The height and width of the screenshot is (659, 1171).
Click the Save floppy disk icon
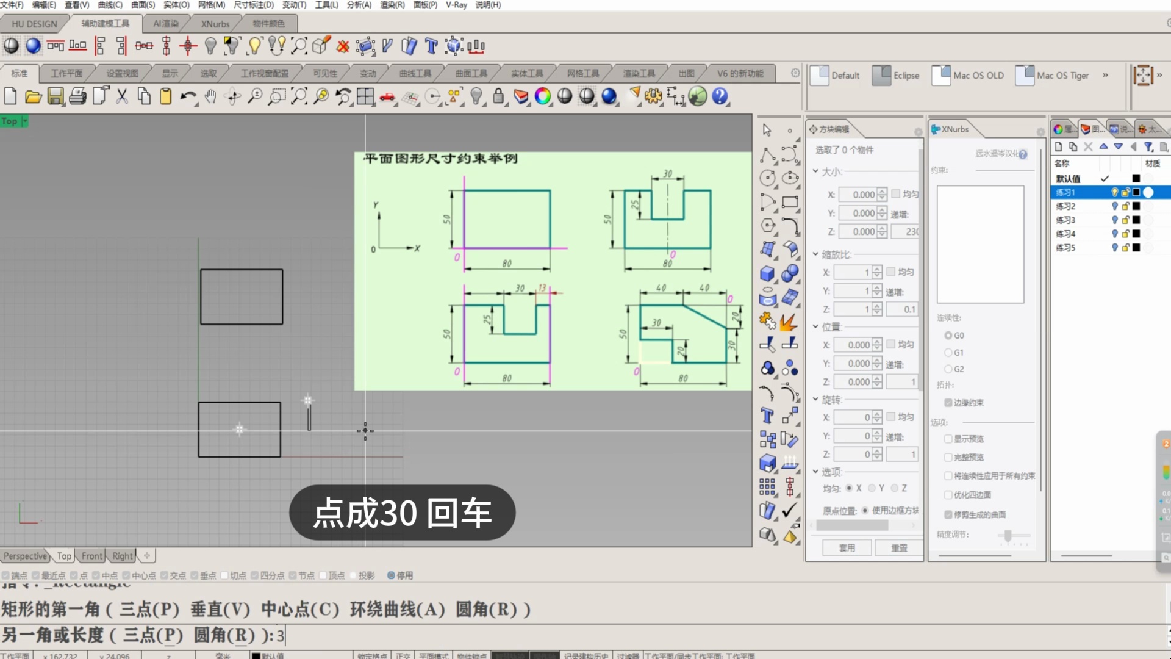click(x=56, y=96)
